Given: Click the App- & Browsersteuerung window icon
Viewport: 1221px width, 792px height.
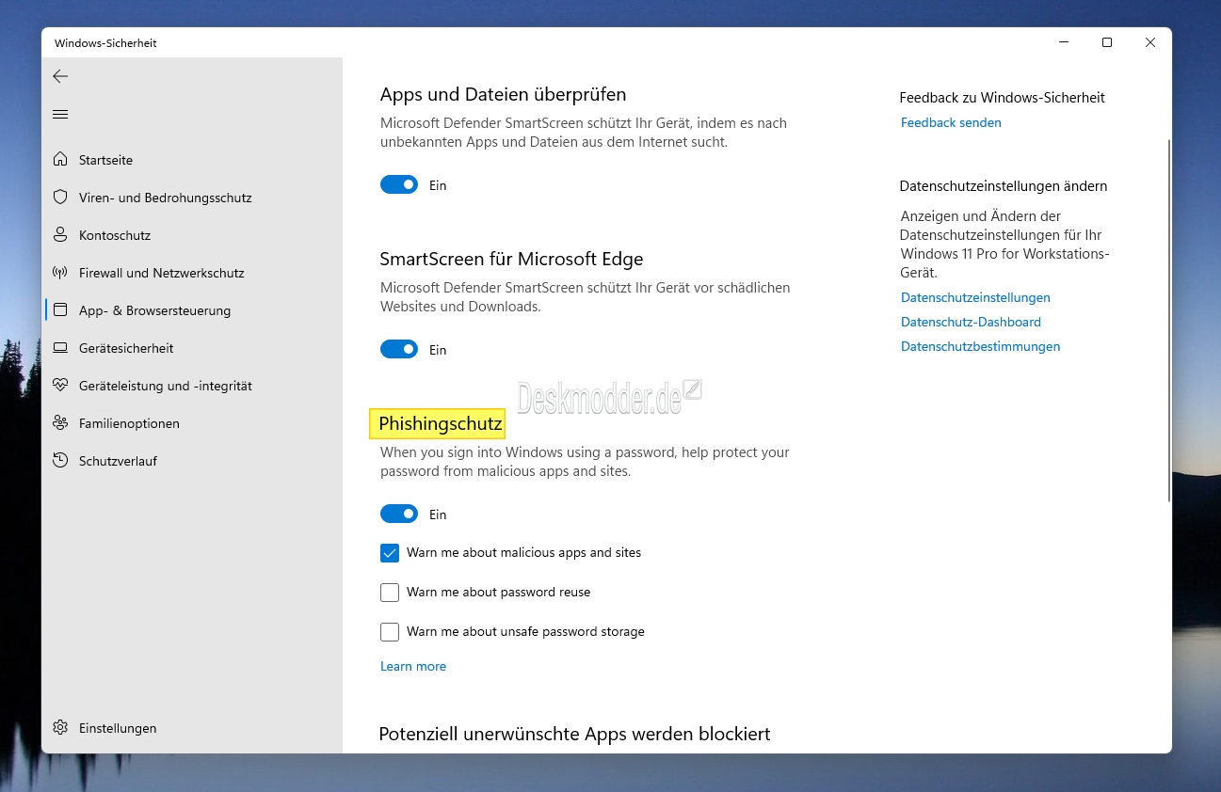Looking at the screenshot, I should 60,310.
